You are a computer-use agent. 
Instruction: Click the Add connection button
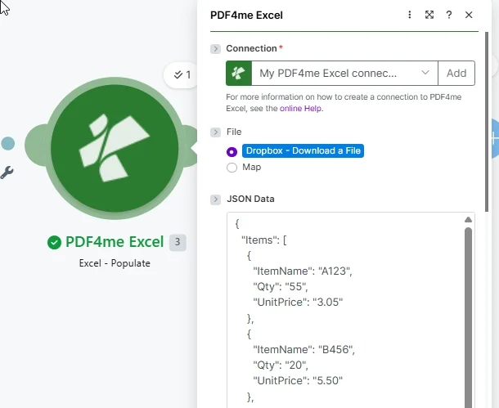coord(456,73)
